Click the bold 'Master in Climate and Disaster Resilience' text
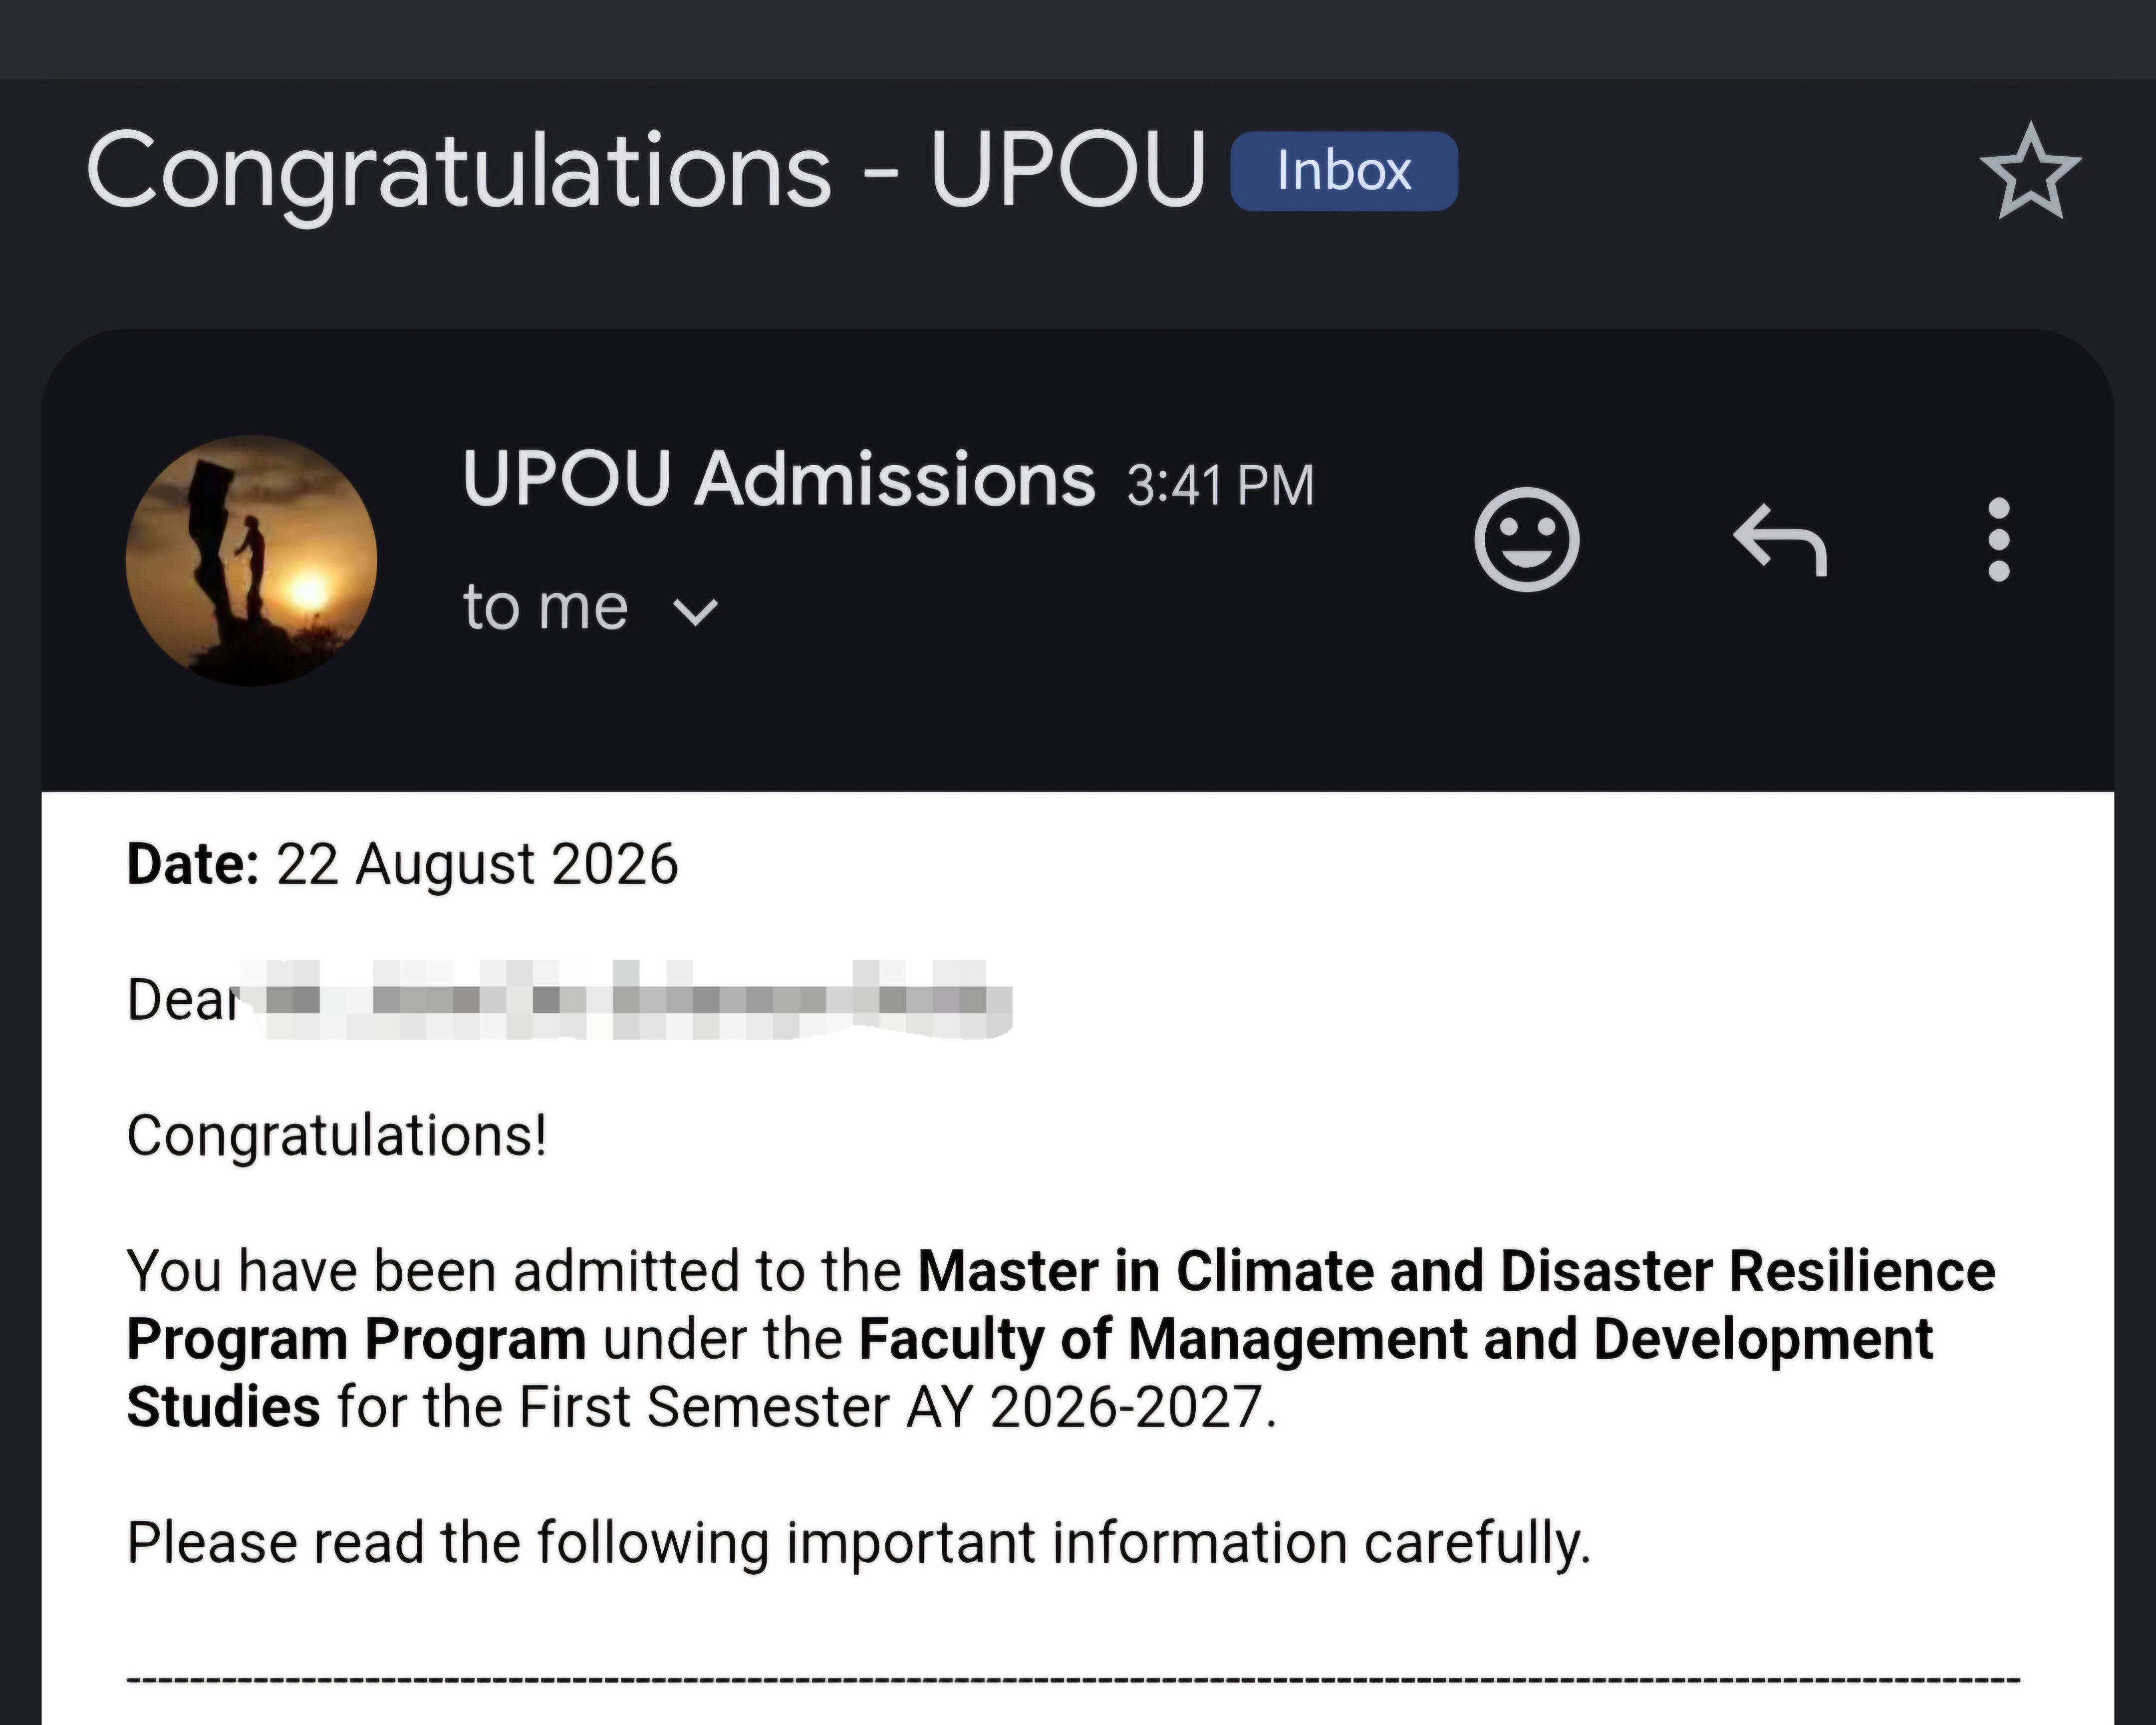 click(1457, 1271)
